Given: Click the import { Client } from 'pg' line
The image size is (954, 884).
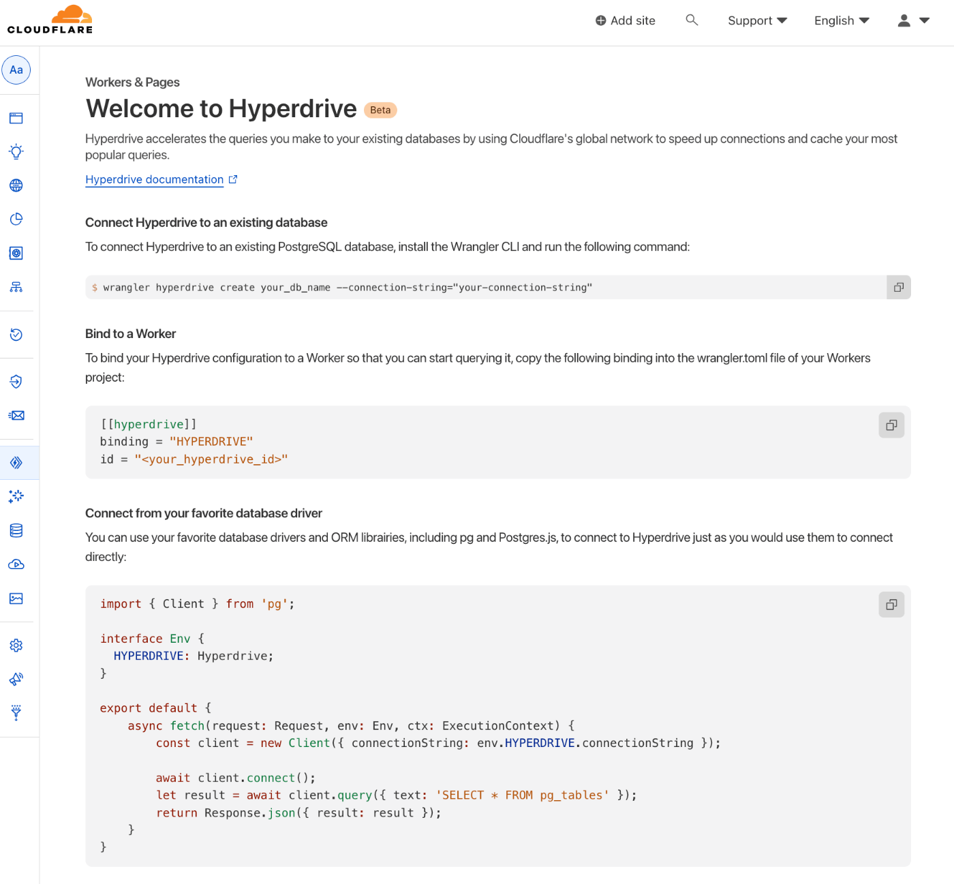Looking at the screenshot, I should pyautogui.click(x=197, y=604).
